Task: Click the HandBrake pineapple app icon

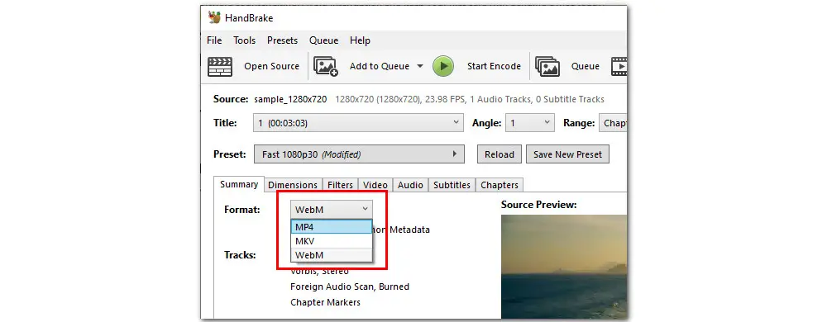Action: [214, 17]
